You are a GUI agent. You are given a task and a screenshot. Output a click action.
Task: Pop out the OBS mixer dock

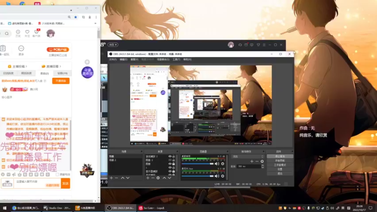tap(227, 151)
